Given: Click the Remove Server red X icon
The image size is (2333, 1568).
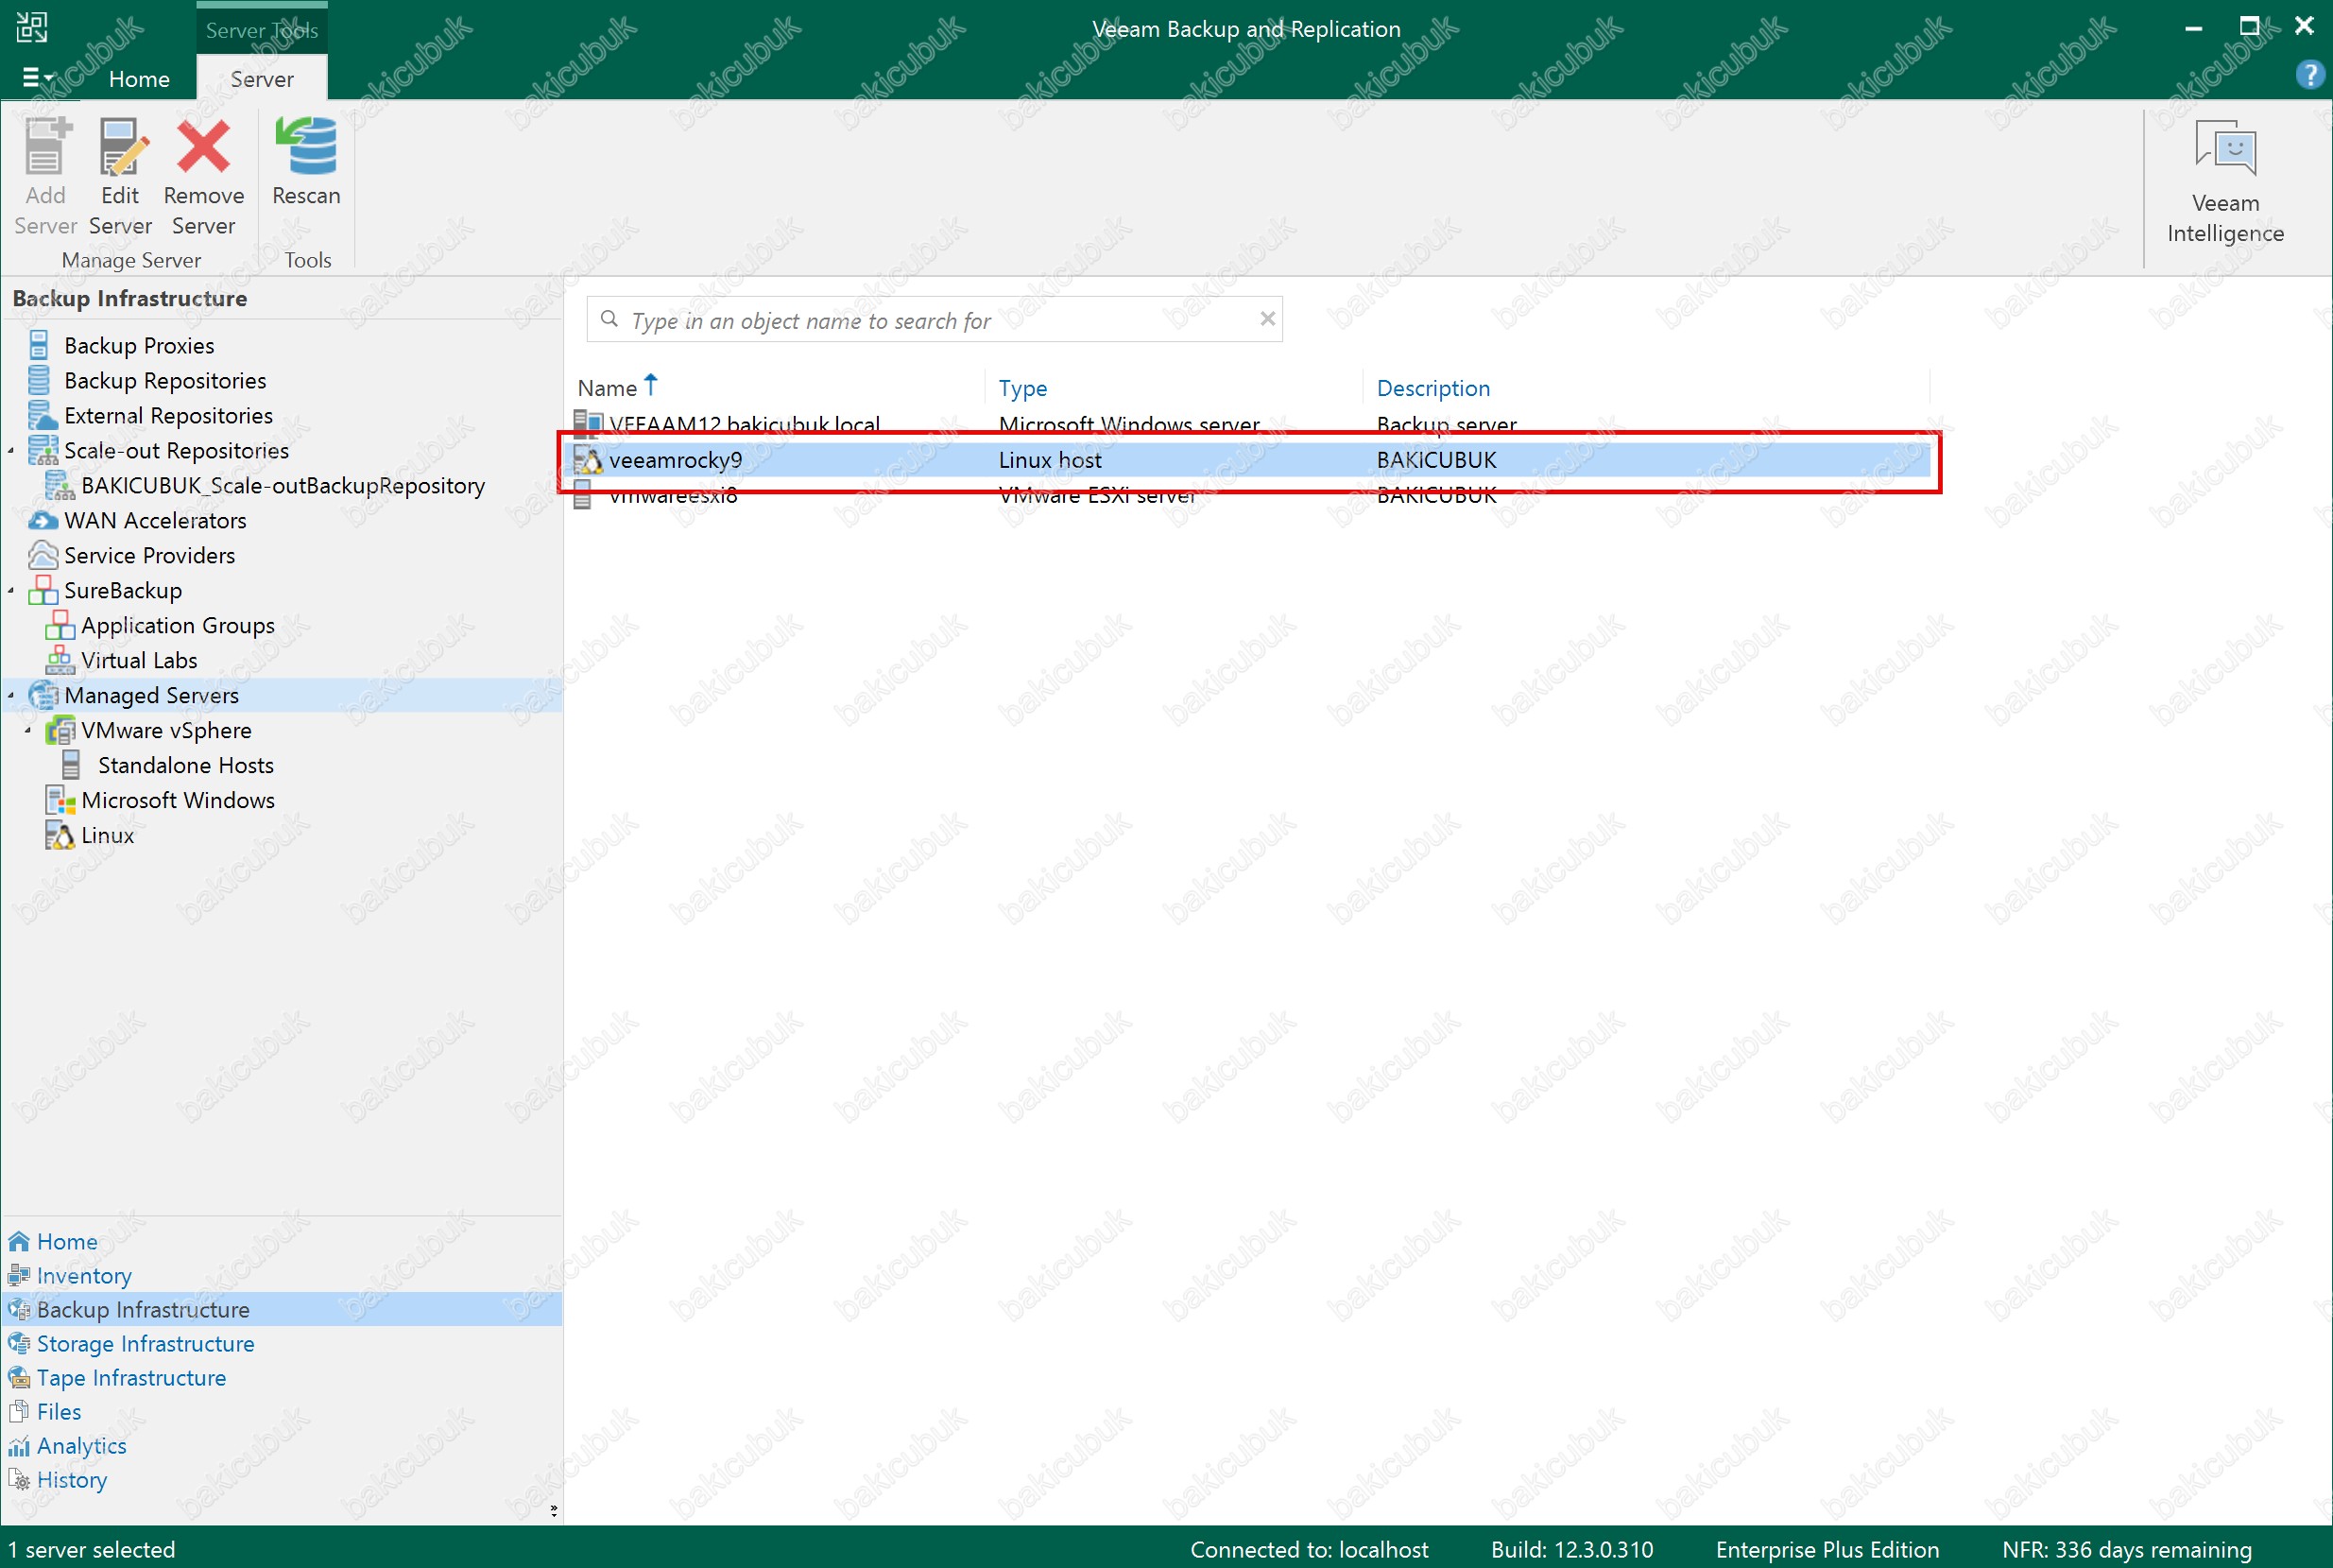Looking at the screenshot, I should [203, 147].
